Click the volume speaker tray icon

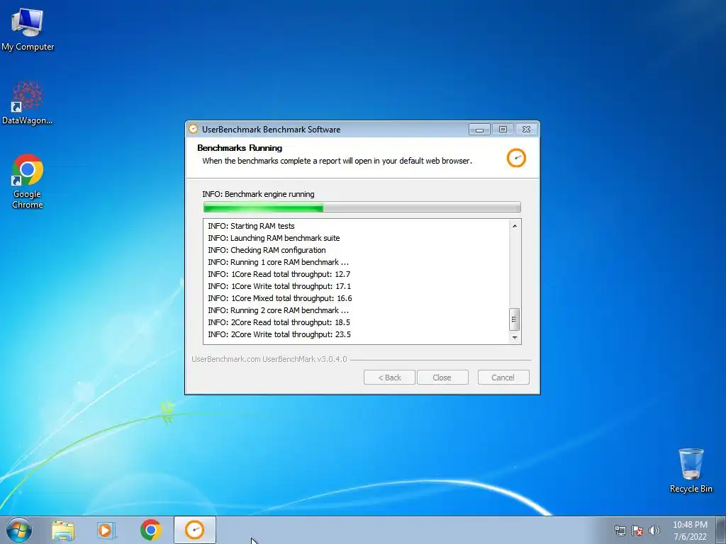[654, 531]
